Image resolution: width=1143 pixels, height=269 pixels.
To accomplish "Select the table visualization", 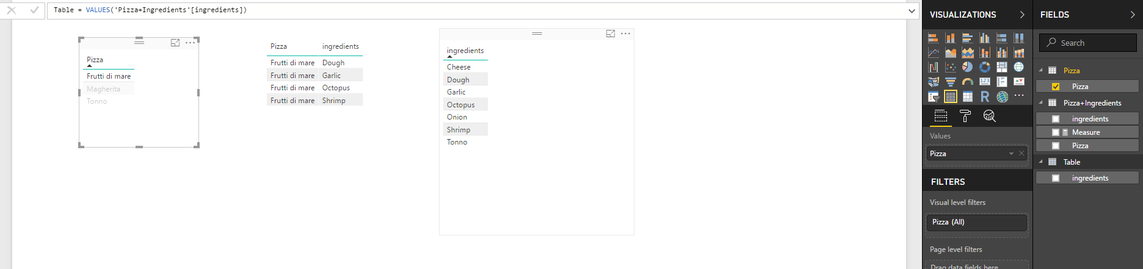I will (951, 96).
